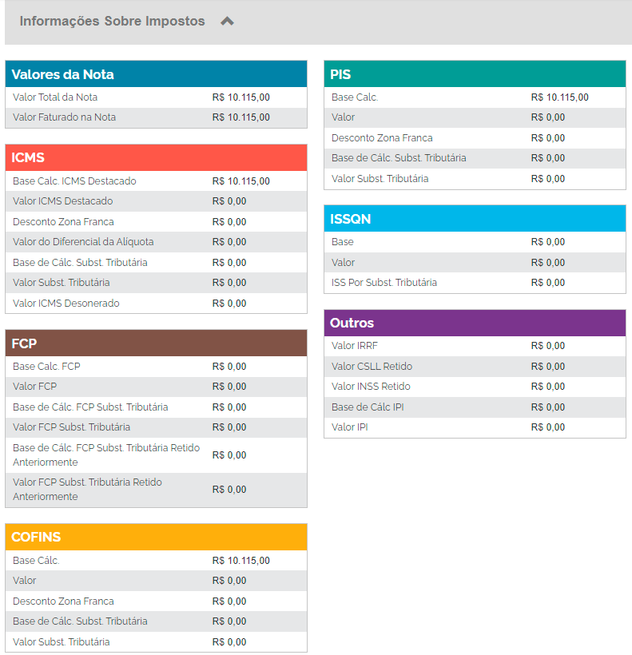Select the PIS Base Calc. amount

coord(560,97)
